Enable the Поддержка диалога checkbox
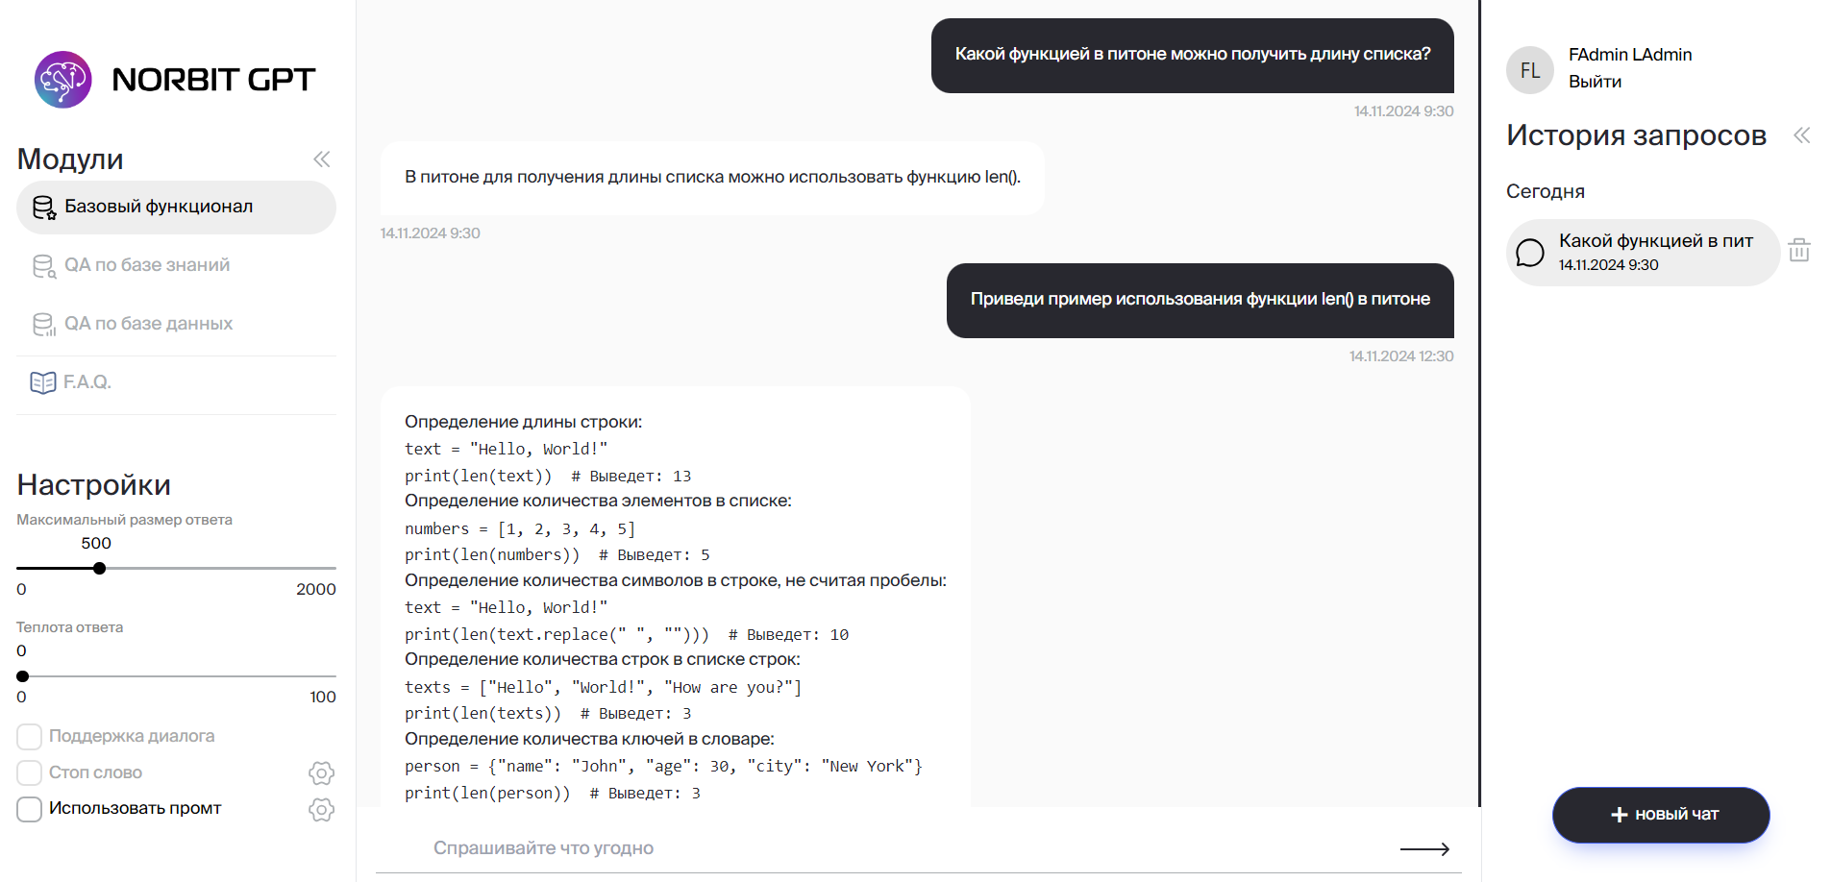 (30, 737)
